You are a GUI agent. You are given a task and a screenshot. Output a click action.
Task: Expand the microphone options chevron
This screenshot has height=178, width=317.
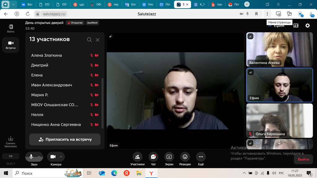(39, 157)
